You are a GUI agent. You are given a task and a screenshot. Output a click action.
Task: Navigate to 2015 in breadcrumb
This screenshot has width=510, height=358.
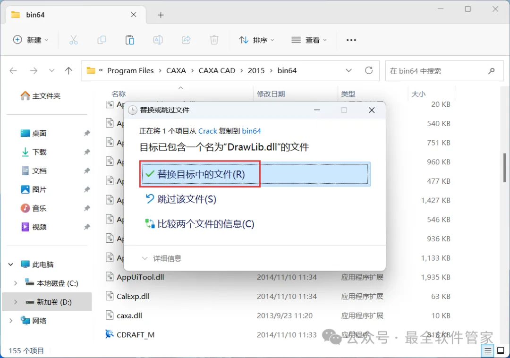tap(256, 70)
